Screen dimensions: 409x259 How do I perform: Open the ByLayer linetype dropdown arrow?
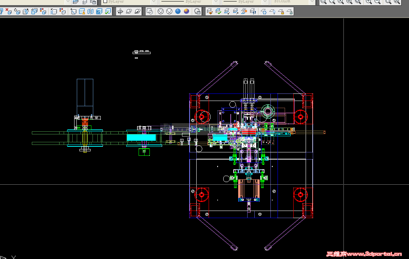[x=216, y=2]
